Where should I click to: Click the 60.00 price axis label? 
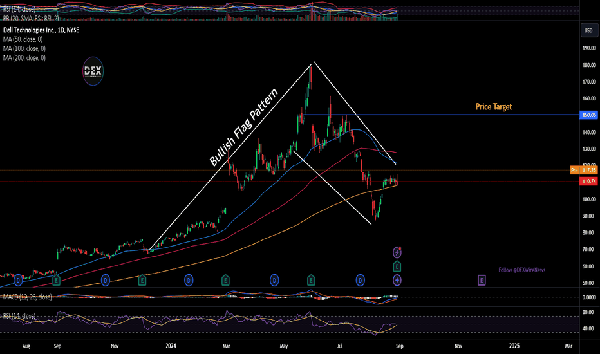tap(589, 266)
